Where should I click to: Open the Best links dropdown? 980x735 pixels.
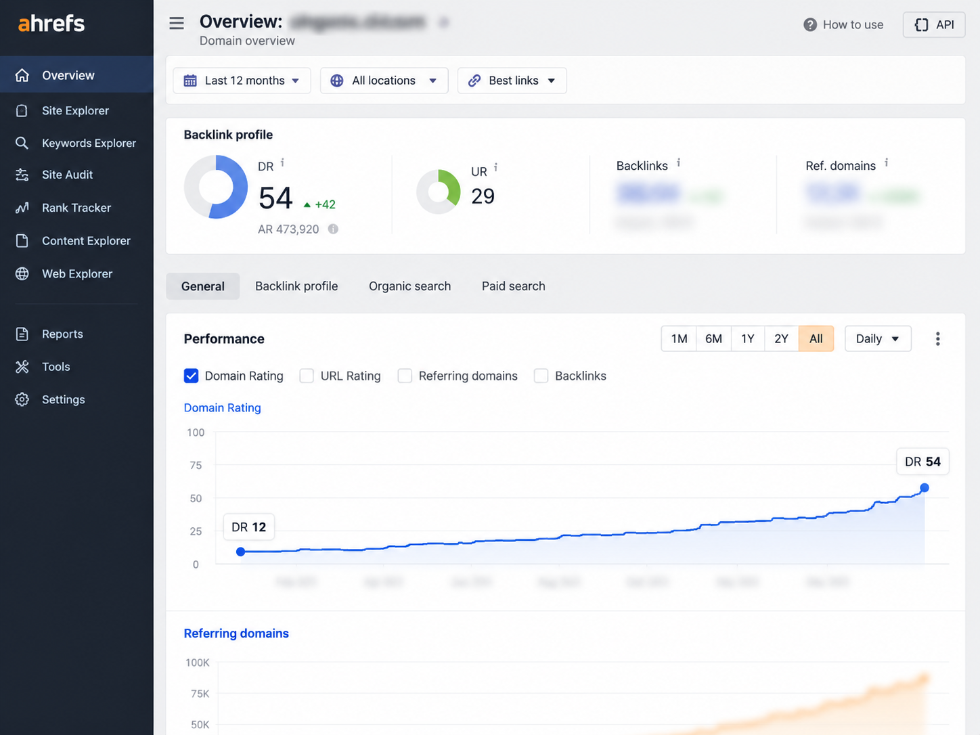(512, 81)
